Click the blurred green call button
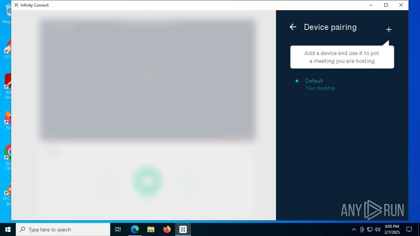Image resolution: width=420 pixels, height=236 pixels. point(148,181)
